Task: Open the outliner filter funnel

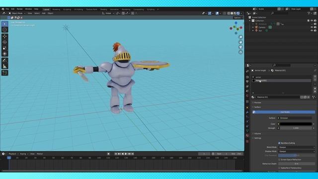Action: pyautogui.click(x=309, y=13)
